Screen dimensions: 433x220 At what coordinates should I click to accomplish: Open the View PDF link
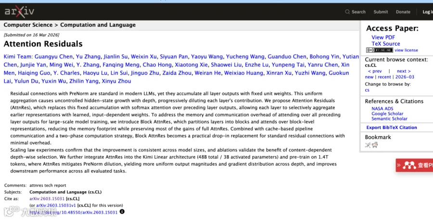pos(383,37)
